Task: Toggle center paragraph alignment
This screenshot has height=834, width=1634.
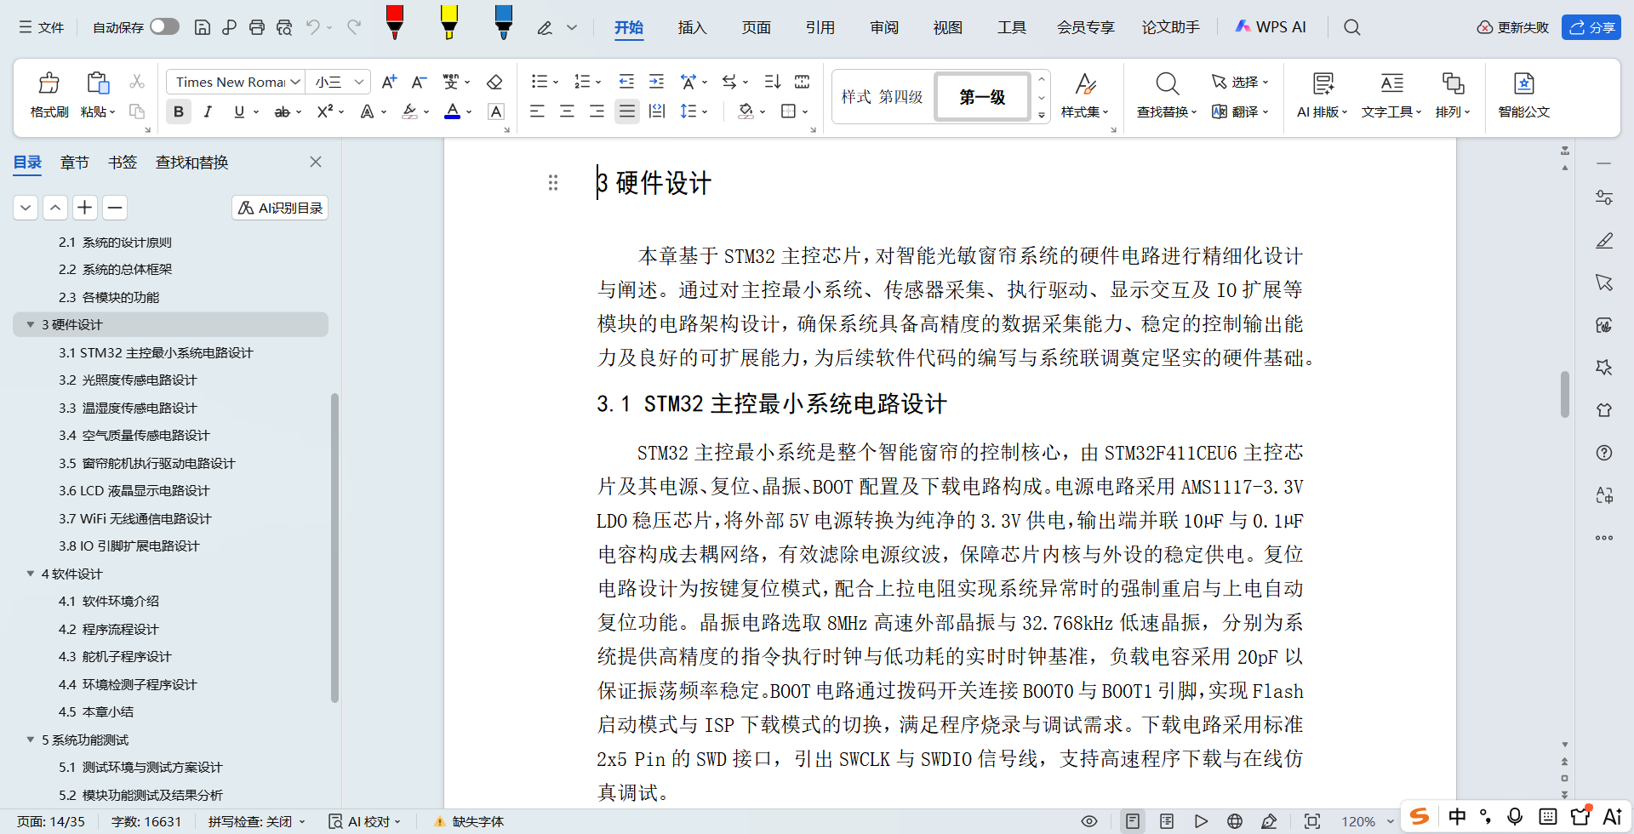Action: click(567, 111)
